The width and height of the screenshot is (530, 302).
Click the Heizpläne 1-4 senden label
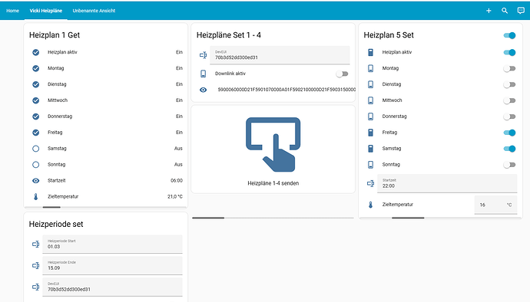point(273,183)
